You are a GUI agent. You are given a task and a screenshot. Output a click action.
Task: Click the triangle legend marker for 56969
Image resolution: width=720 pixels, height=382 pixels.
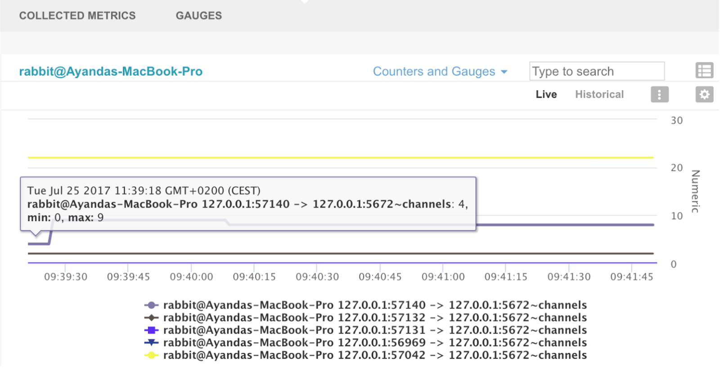[x=151, y=342]
